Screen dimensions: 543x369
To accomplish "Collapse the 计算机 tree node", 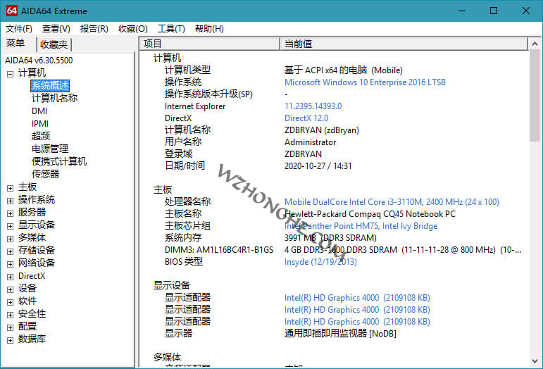I will pyautogui.click(x=10, y=73).
